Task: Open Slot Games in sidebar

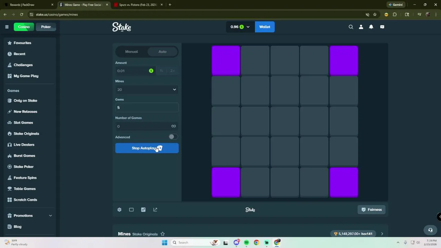Action: tap(23, 123)
